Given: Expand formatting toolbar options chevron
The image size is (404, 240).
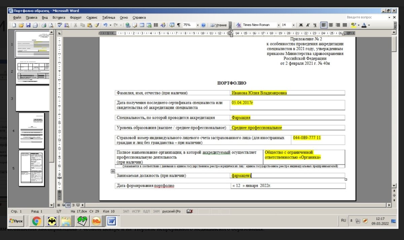Looking at the screenshot, I should [395, 25].
